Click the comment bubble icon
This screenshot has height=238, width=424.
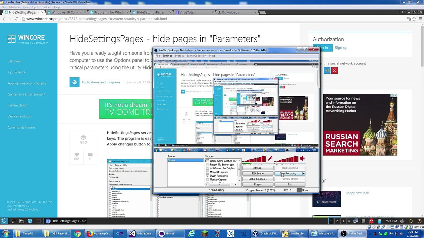click(90, 154)
